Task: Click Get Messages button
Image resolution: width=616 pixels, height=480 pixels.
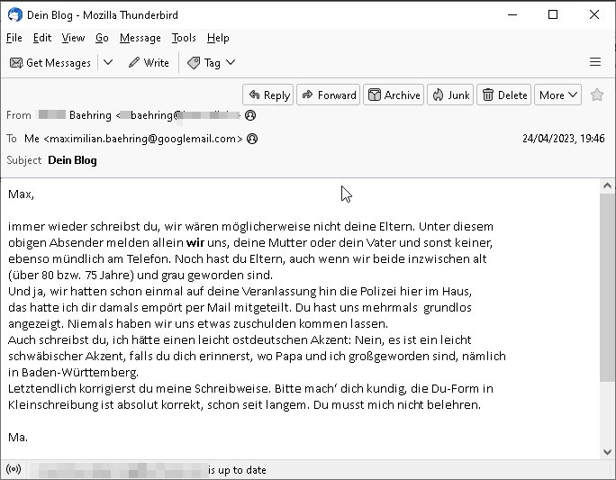Action: point(50,62)
